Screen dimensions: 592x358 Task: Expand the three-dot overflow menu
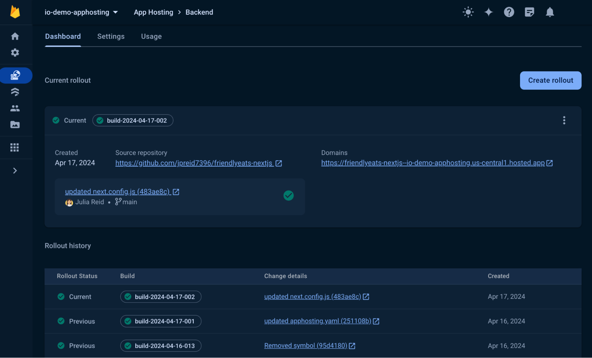click(564, 120)
